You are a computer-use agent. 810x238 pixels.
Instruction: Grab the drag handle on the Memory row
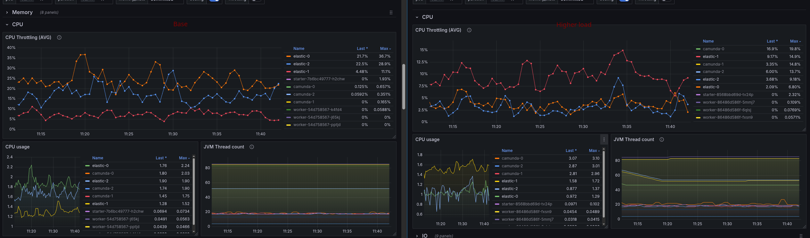point(391,12)
